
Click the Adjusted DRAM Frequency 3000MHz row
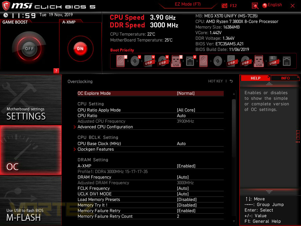pos(150,183)
